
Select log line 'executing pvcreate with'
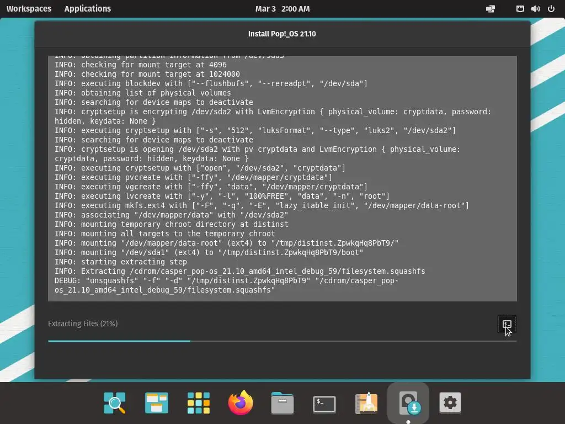(193, 177)
